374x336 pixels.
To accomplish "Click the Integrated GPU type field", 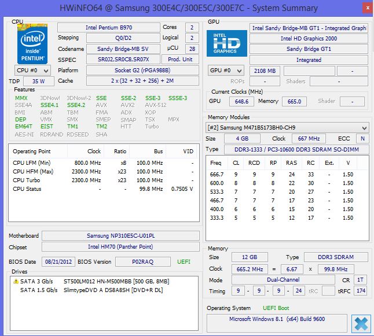I will 309,60.
